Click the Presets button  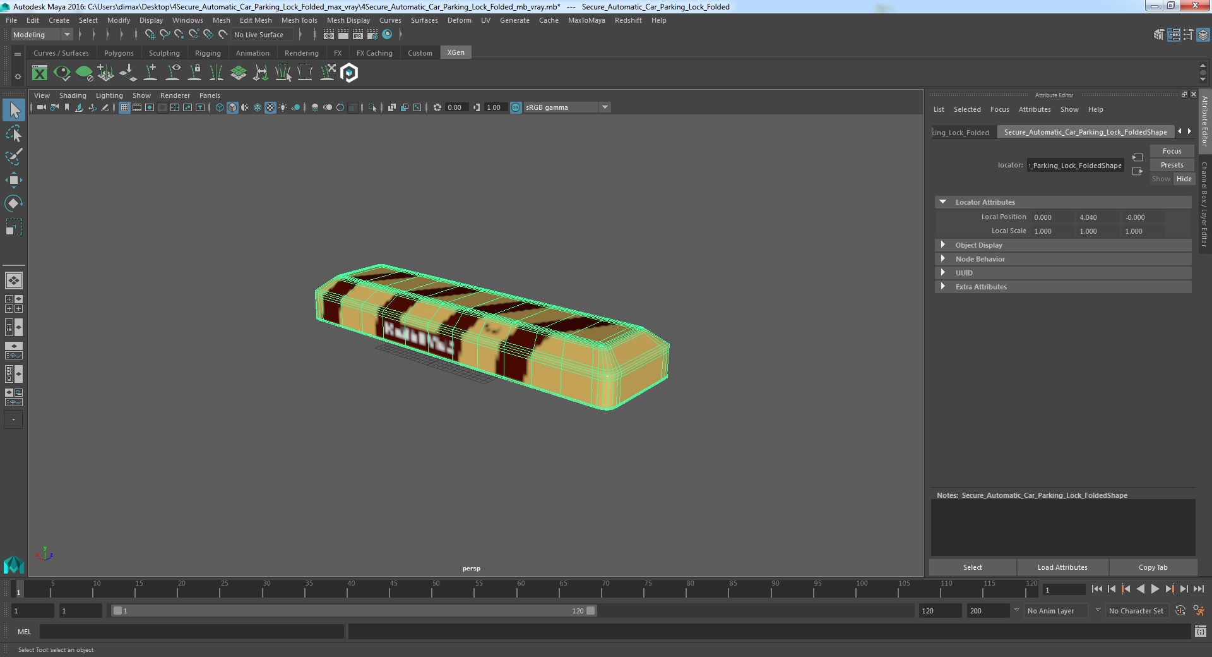[1172, 165]
